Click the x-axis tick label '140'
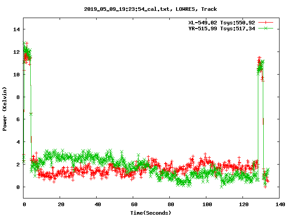 coord(280,204)
